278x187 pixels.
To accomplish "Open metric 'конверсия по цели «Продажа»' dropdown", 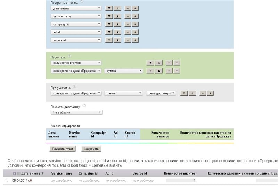I will 76,71.
